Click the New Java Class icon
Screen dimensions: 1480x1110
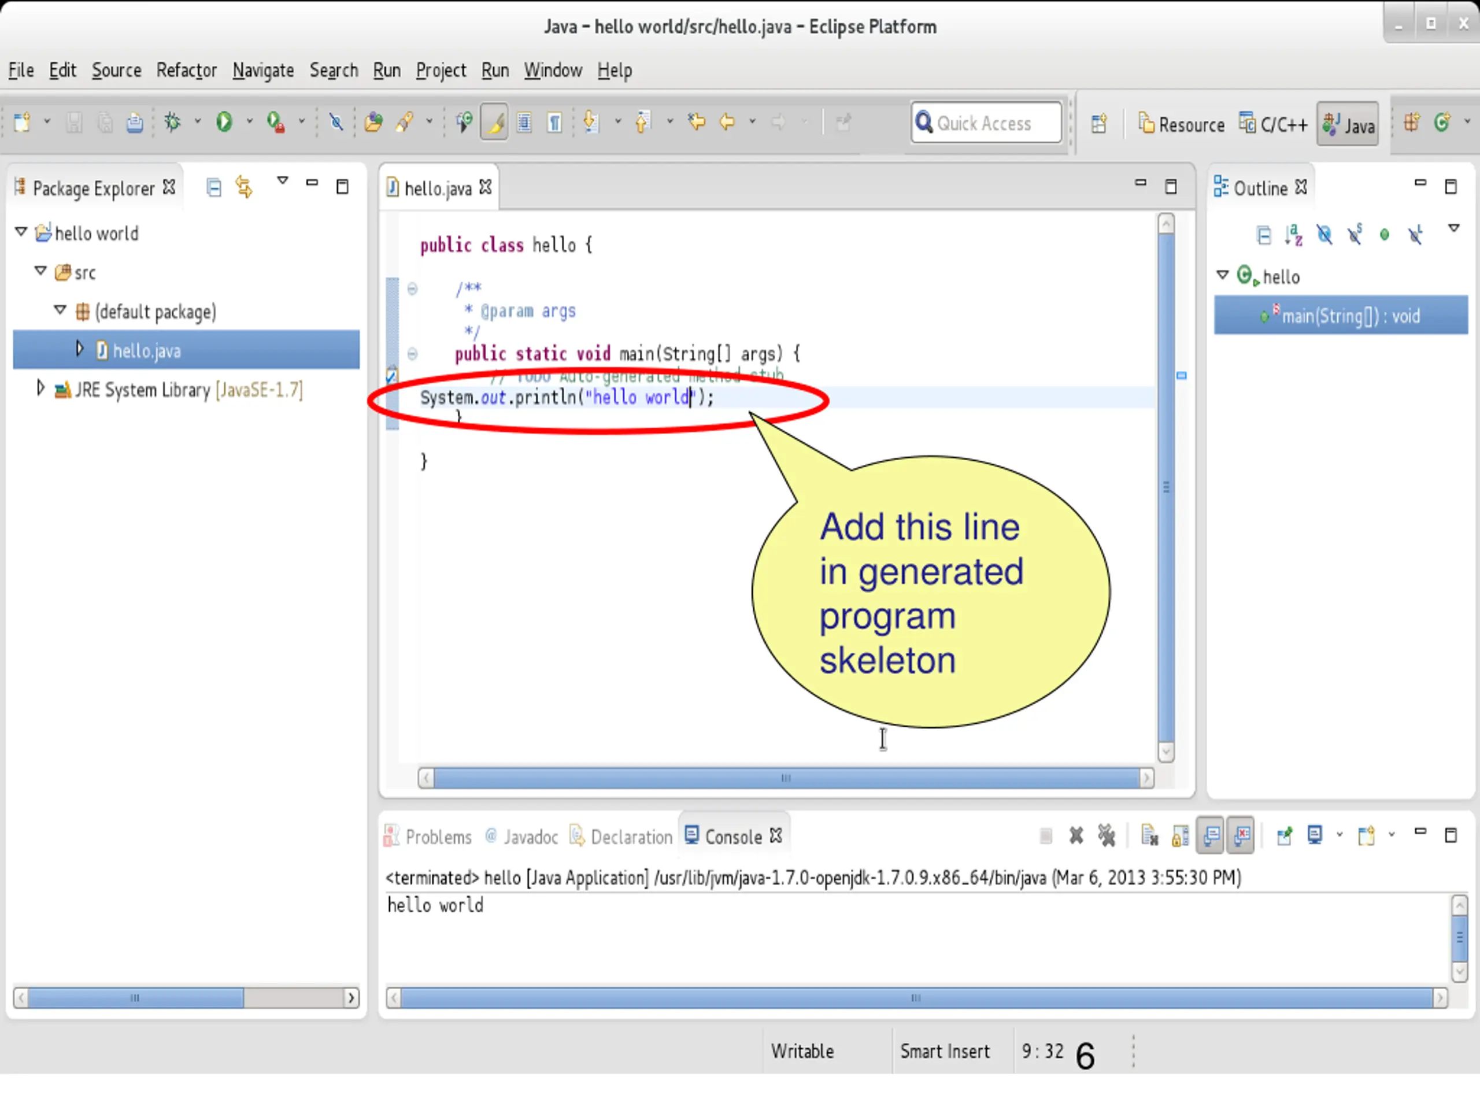click(1441, 123)
